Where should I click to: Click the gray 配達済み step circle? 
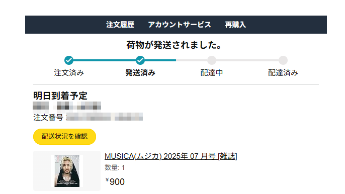tap(283, 60)
